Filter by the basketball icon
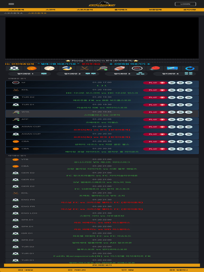This screenshot has height=272, width=204. click(32, 68)
